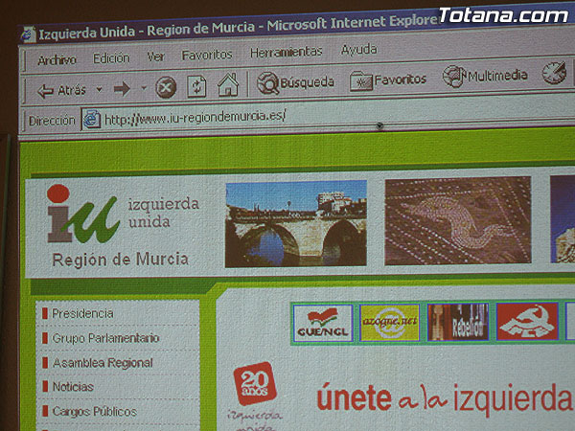Click the Forward arrow button
This screenshot has height=431, width=575.
122,89
